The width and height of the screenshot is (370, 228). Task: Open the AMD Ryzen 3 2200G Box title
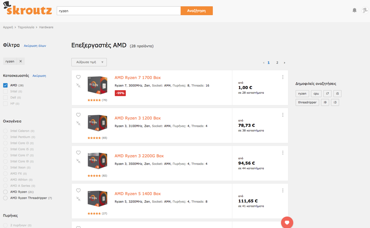point(139,156)
